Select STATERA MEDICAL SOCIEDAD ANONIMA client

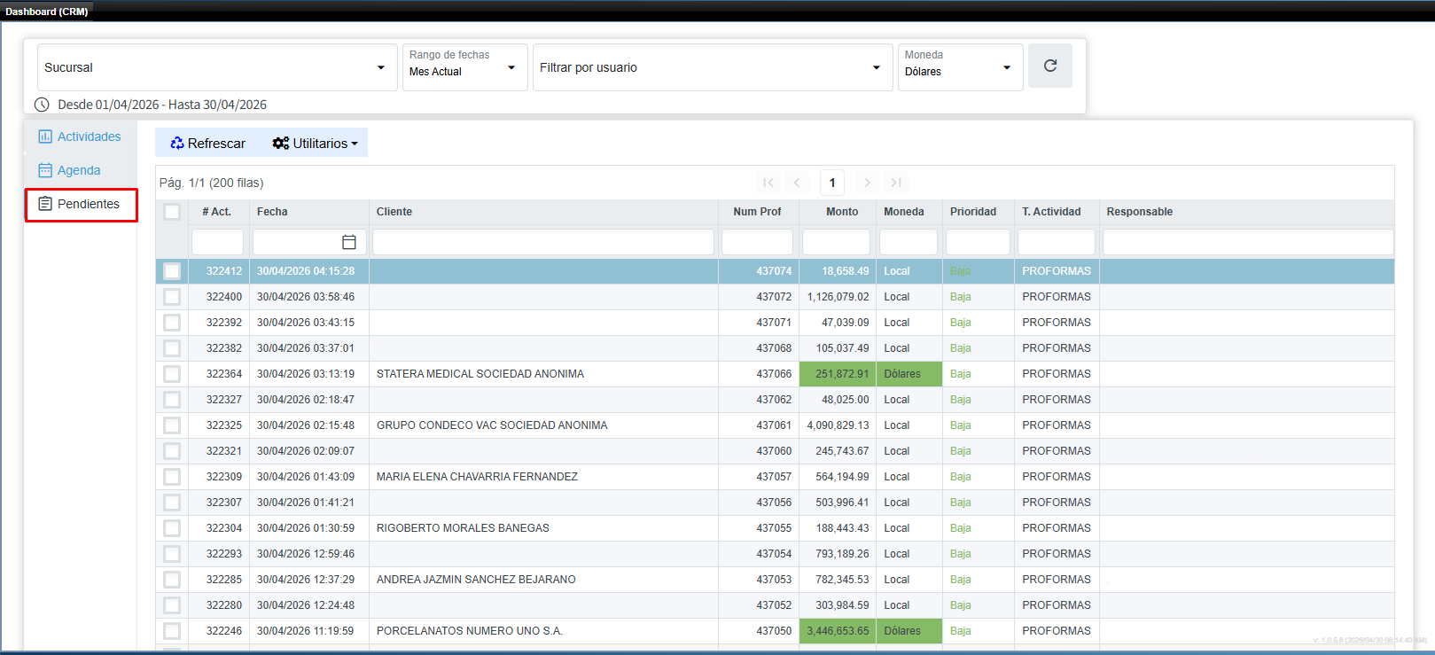click(480, 374)
